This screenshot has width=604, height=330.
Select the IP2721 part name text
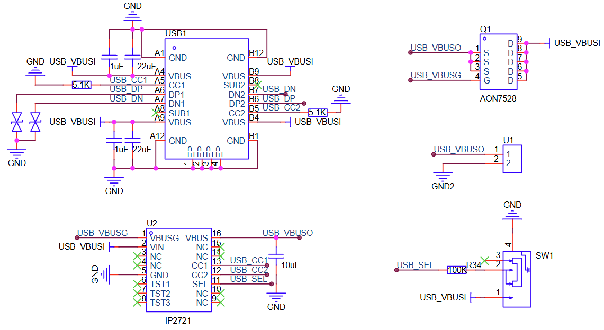(x=178, y=320)
